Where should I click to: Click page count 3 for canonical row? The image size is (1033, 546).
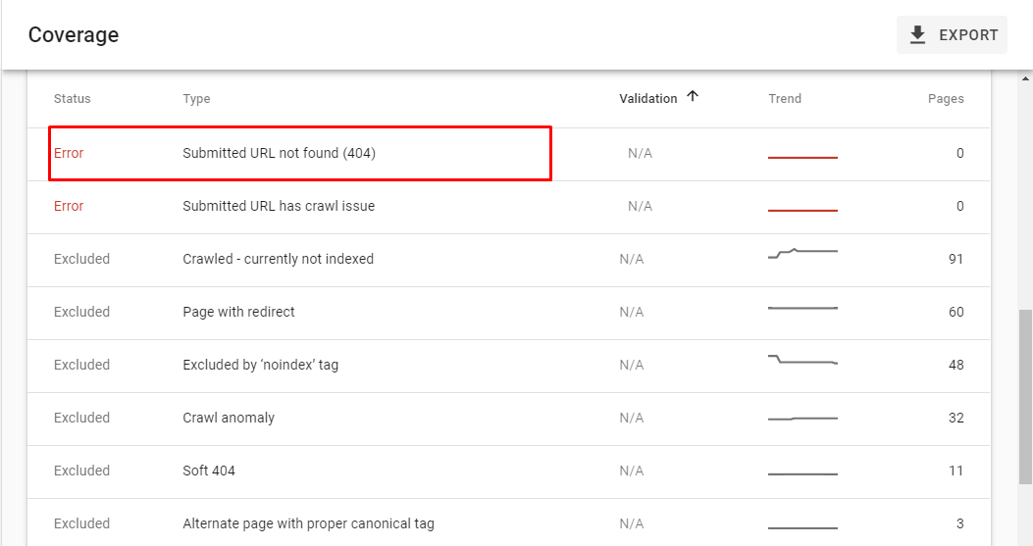click(959, 523)
